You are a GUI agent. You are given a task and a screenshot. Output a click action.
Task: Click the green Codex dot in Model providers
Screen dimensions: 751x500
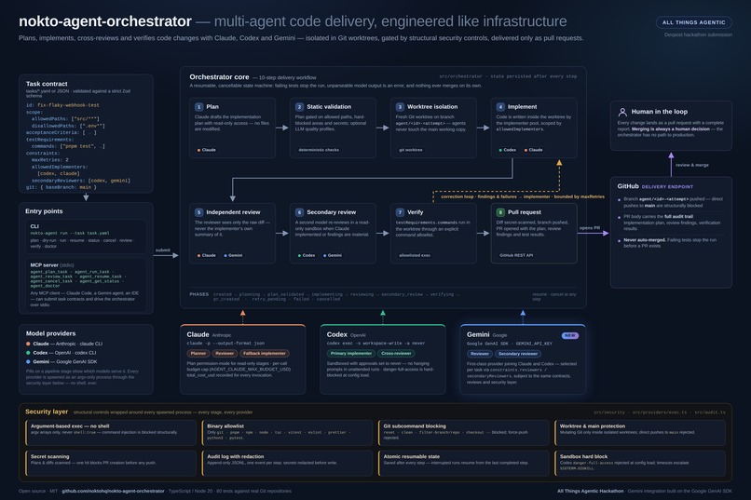click(x=28, y=353)
